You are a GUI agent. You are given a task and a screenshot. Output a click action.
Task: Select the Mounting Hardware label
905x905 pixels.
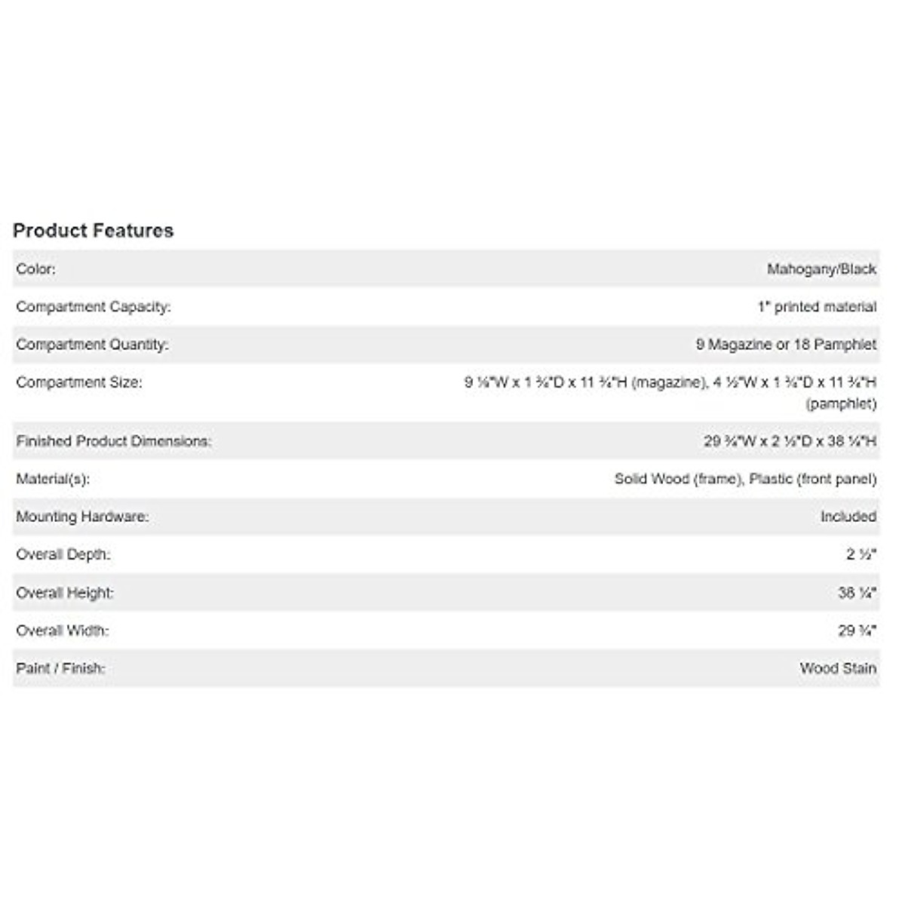(x=82, y=517)
